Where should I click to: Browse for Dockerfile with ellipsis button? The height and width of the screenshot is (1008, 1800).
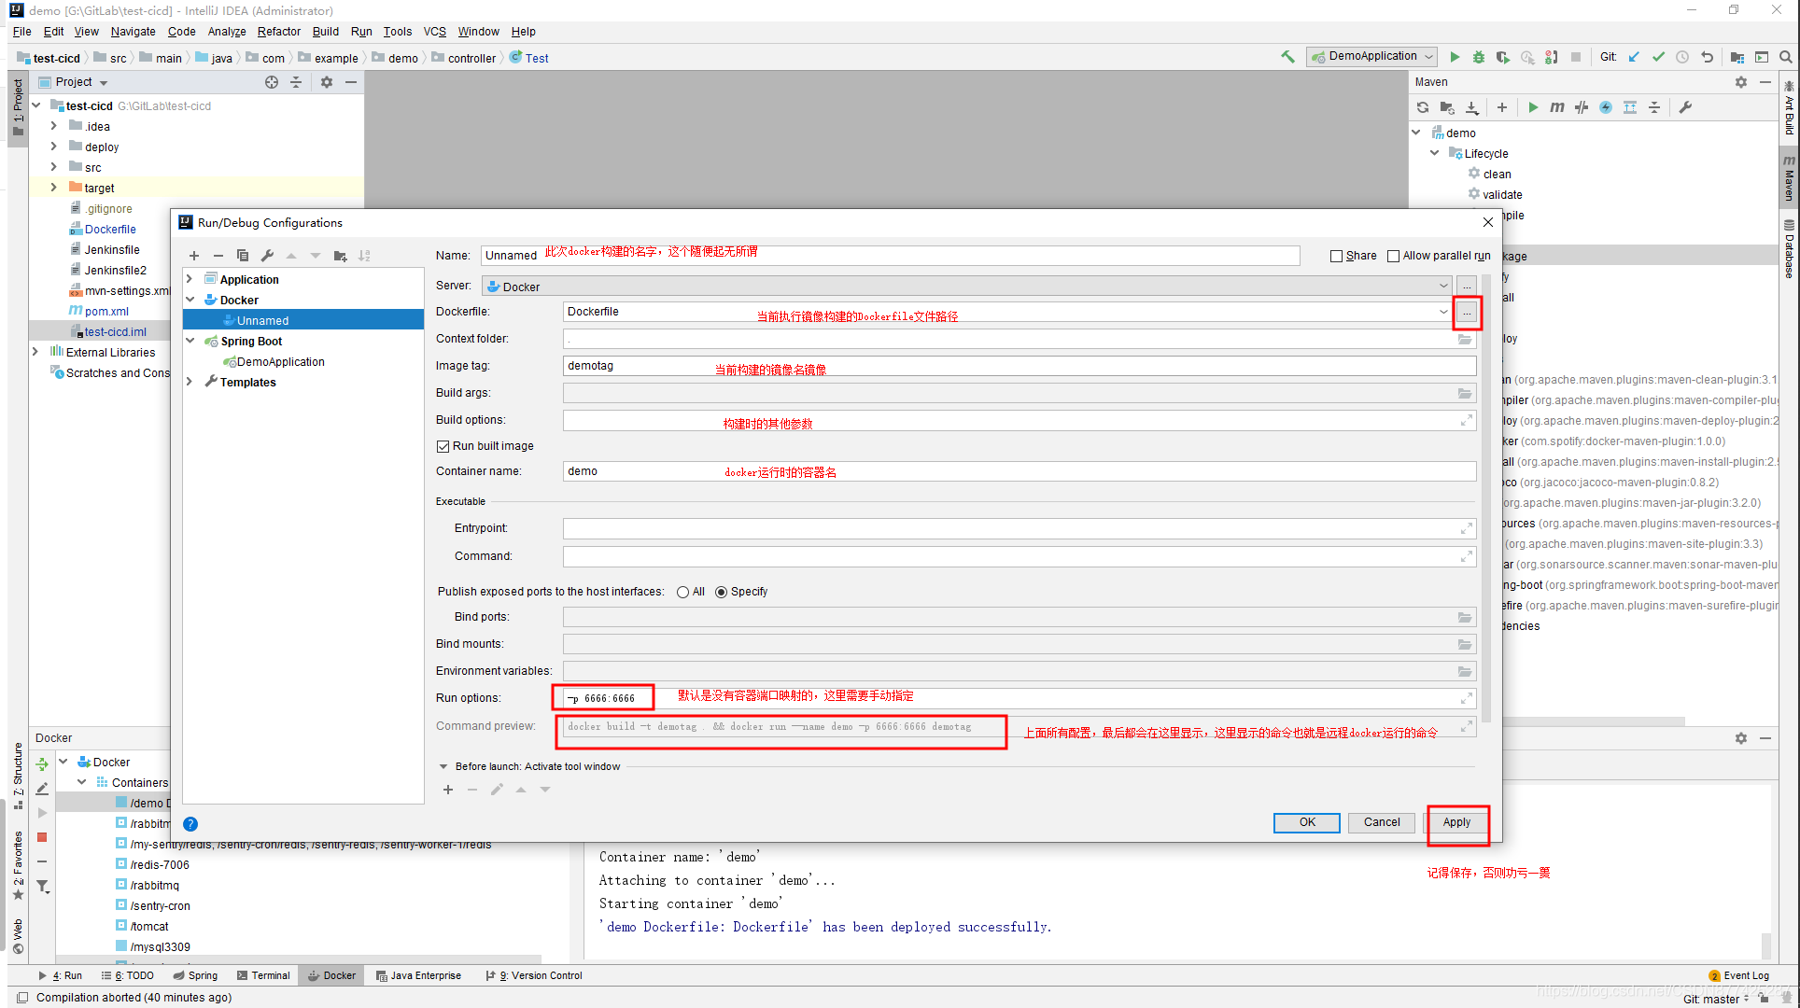coord(1467,313)
